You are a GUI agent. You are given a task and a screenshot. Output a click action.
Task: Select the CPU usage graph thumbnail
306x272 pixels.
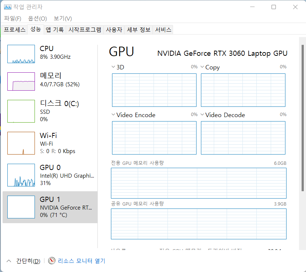click(21, 54)
